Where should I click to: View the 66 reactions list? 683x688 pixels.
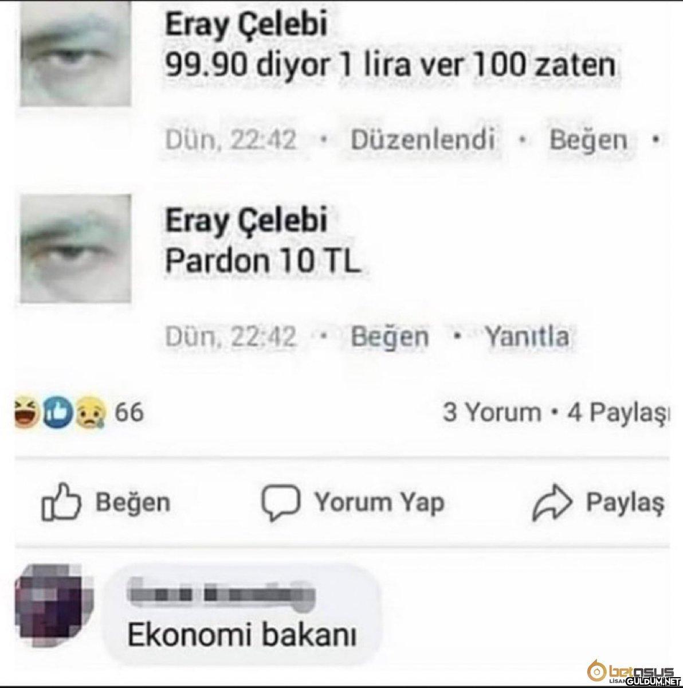pos(129,413)
